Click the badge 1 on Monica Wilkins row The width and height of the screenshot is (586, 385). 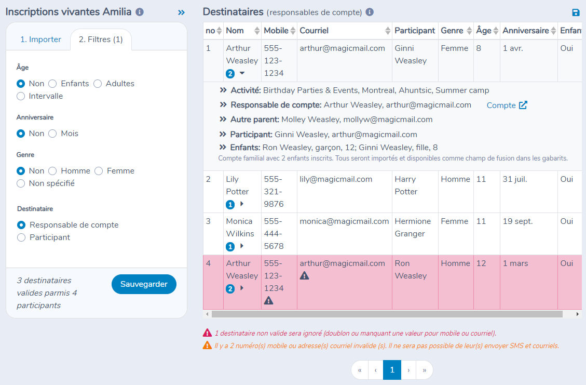tap(230, 247)
